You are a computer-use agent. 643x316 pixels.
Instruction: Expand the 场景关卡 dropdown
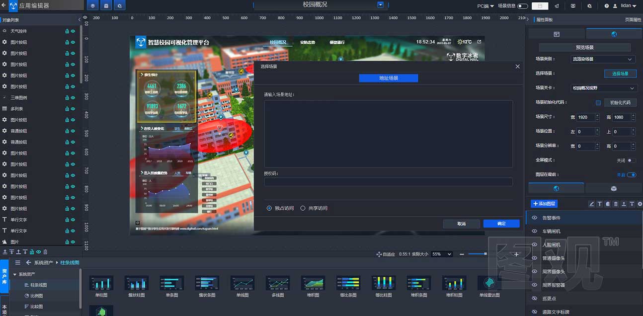click(603, 88)
